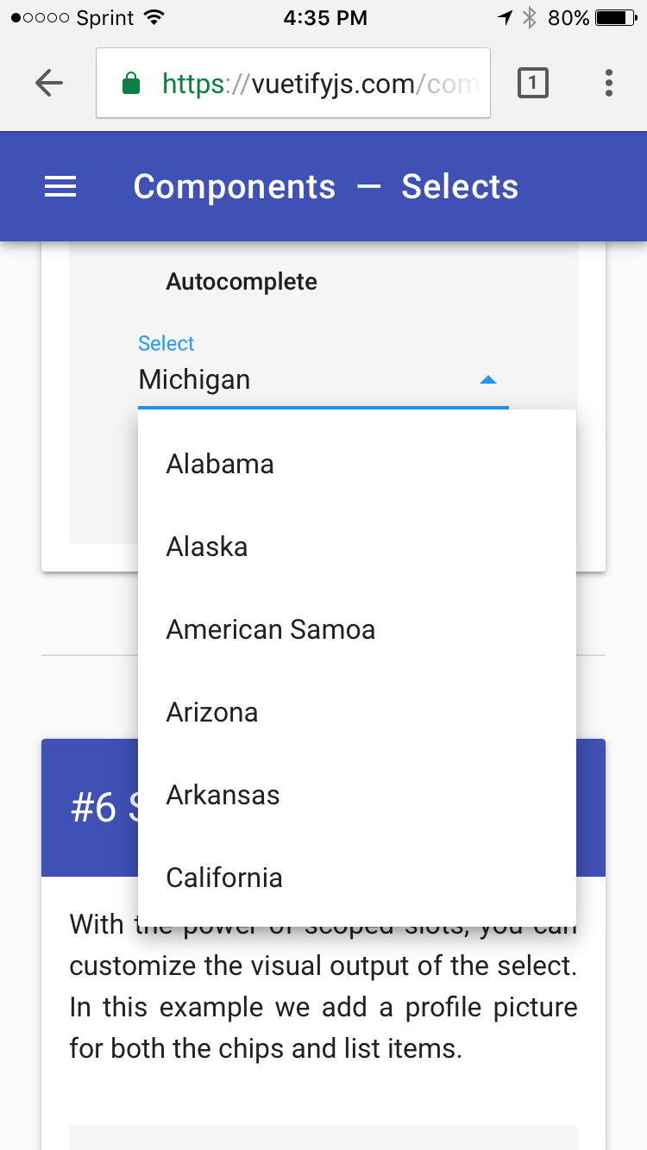This screenshot has height=1150, width=647.
Task: Select California at the bottom of the list
Action: click(x=224, y=877)
